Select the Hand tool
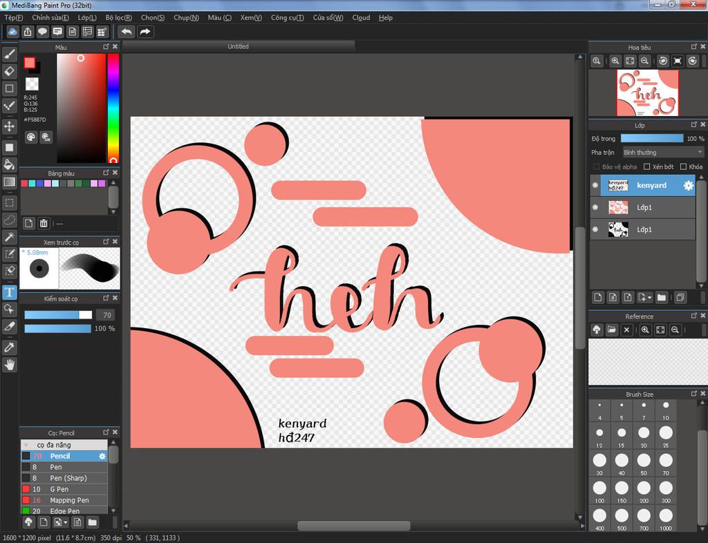The image size is (708, 543). (10, 364)
